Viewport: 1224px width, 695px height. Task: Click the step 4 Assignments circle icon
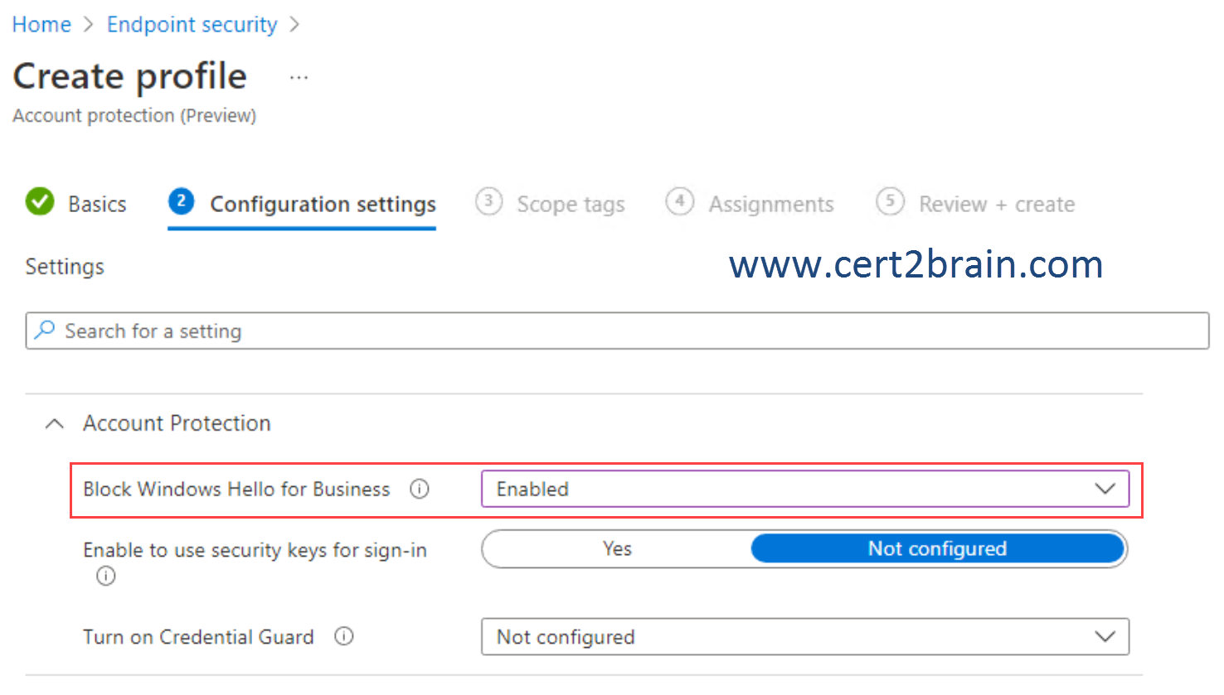[680, 201]
